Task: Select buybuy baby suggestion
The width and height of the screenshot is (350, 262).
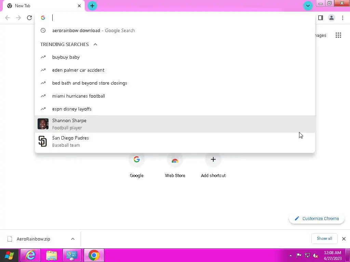Action: coord(175,57)
